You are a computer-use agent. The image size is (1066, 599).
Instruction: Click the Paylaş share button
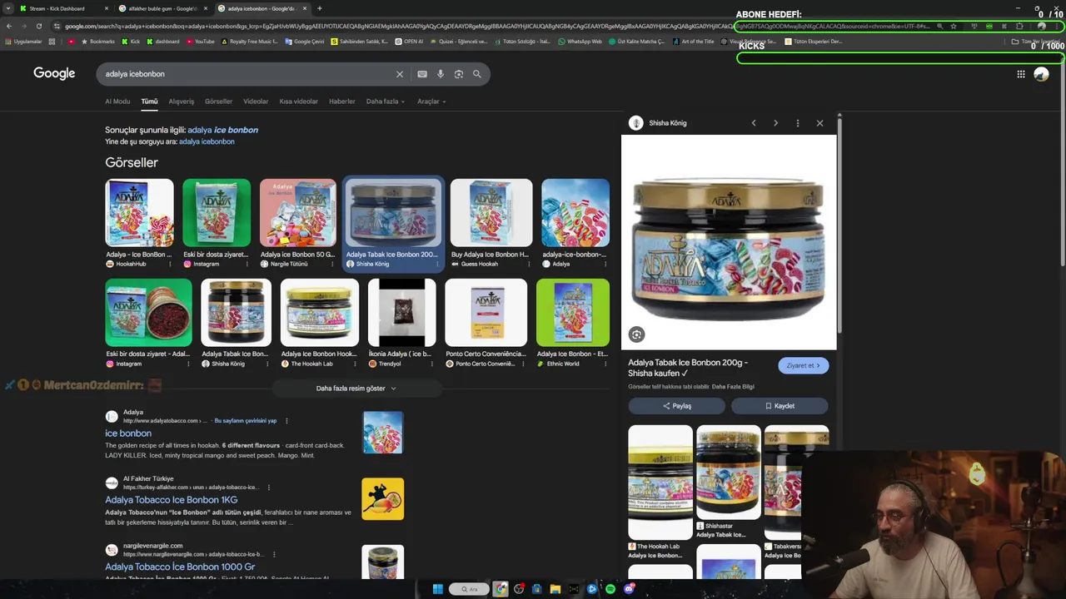[677, 406]
